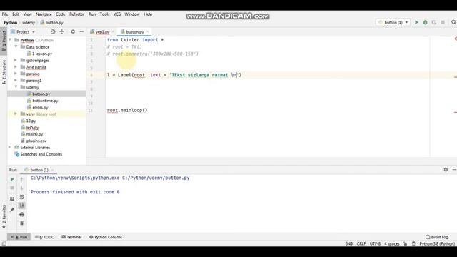Open the Edit menu
457x257 pixels.
(x=16, y=14)
